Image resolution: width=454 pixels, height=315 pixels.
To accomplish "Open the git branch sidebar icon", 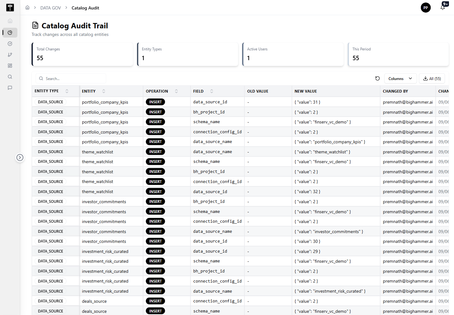I will pos(10,55).
